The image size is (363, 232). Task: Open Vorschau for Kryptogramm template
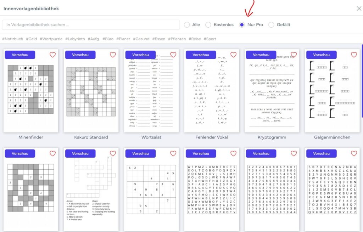(261, 55)
